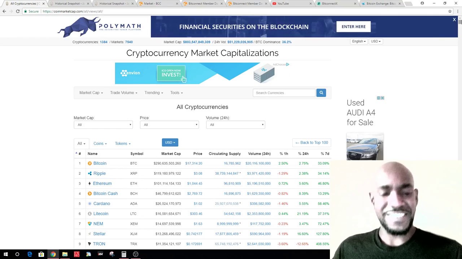Screen dimensions: 462x259
Task: Open Cortana search circle in taskbar
Action: (17, 254)
